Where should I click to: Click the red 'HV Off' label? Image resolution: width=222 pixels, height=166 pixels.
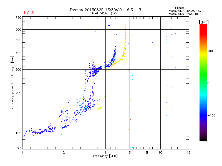click(30, 12)
